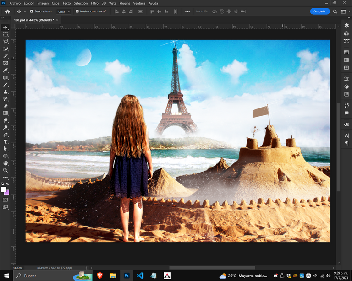352x281 pixels.
Task: Open the Channels panel icon
Action: (x=346, y=33)
